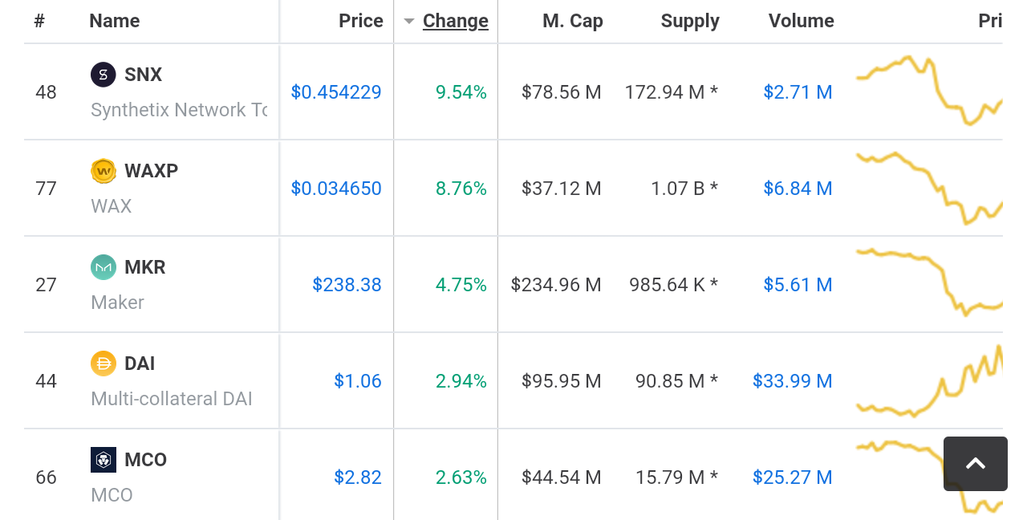Image resolution: width=1027 pixels, height=520 pixels.
Task: Sort by Volume column header
Action: 801,21
